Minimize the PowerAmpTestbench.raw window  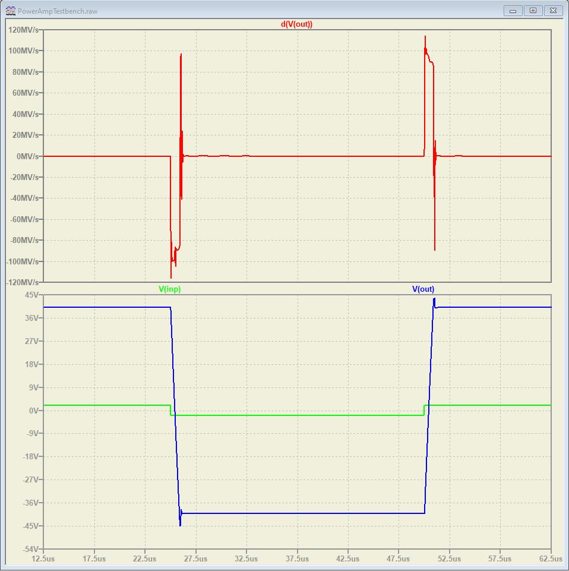pyautogui.click(x=513, y=11)
